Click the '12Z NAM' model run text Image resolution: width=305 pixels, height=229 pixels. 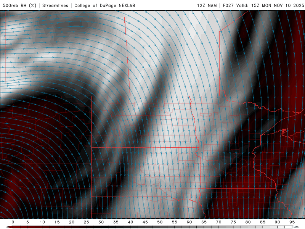point(207,6)
